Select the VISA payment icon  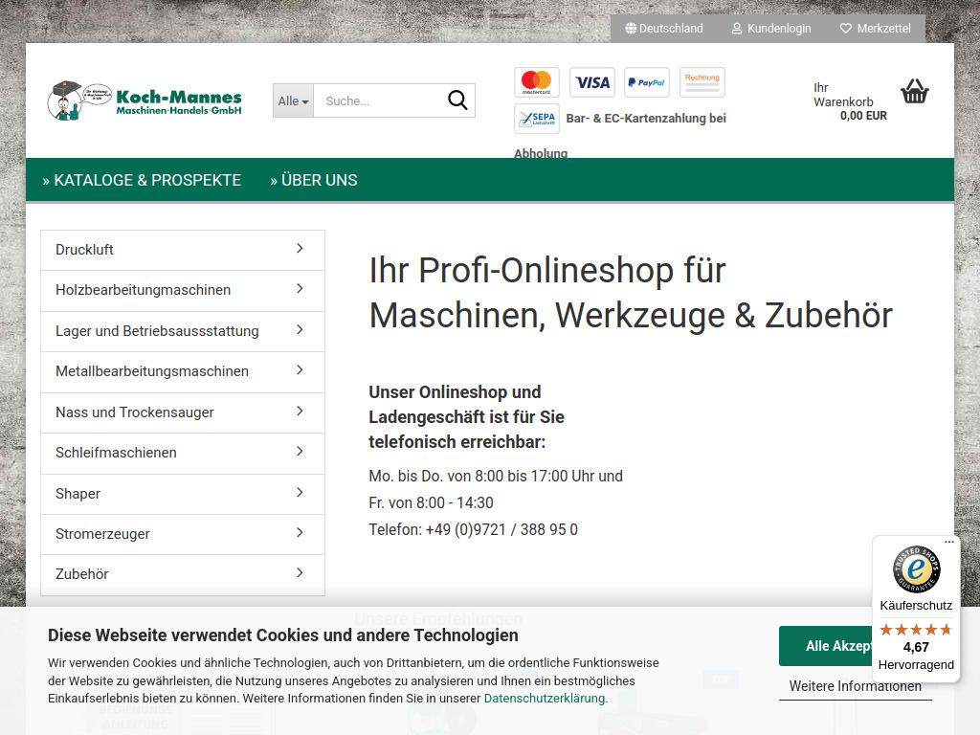click(x=591, y=82)
